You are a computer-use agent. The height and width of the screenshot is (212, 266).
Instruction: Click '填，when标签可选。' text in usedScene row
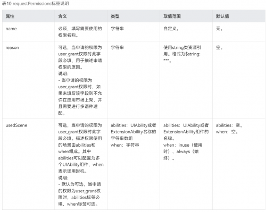[78, 204]
